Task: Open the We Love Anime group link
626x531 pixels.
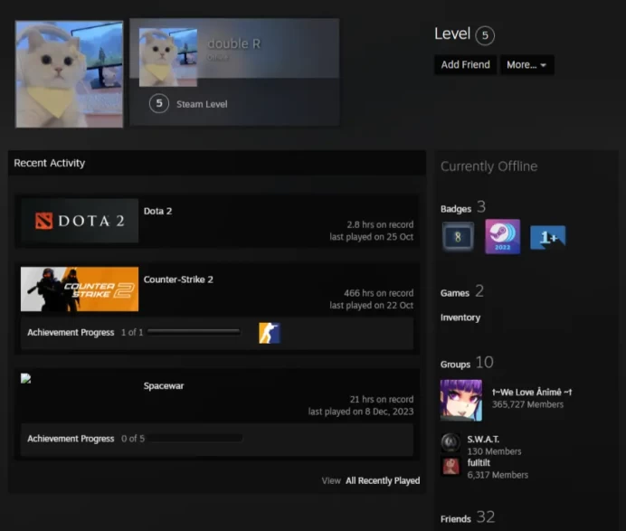Action: click(x=532, y=392)
